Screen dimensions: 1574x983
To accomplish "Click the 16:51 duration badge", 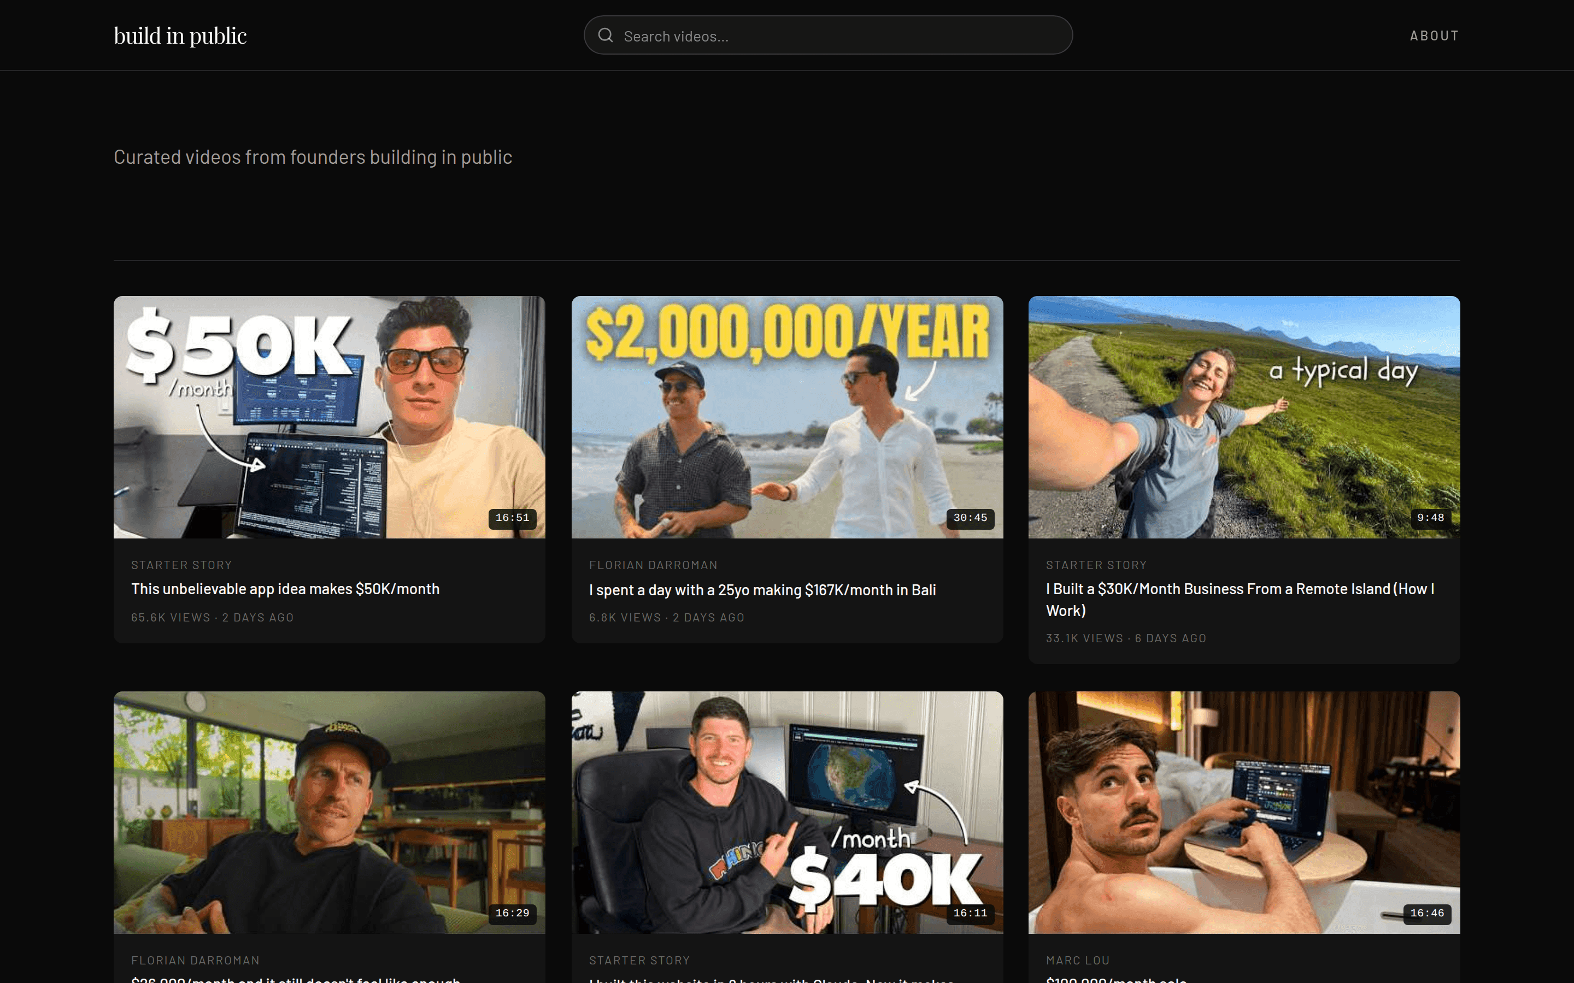I will [x=513, y=518].
